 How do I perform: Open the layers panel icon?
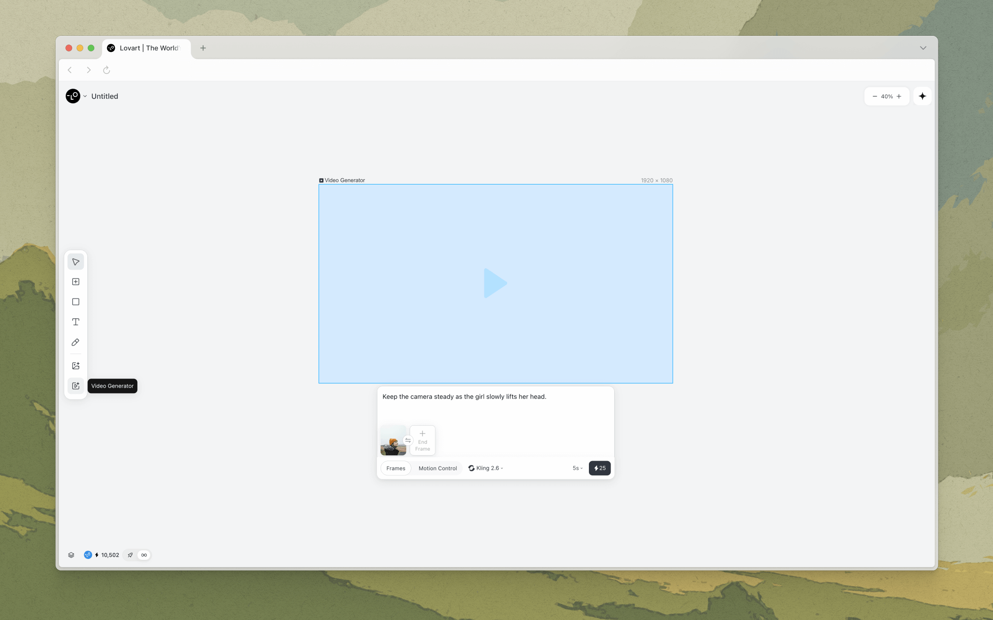coord(71,555)
